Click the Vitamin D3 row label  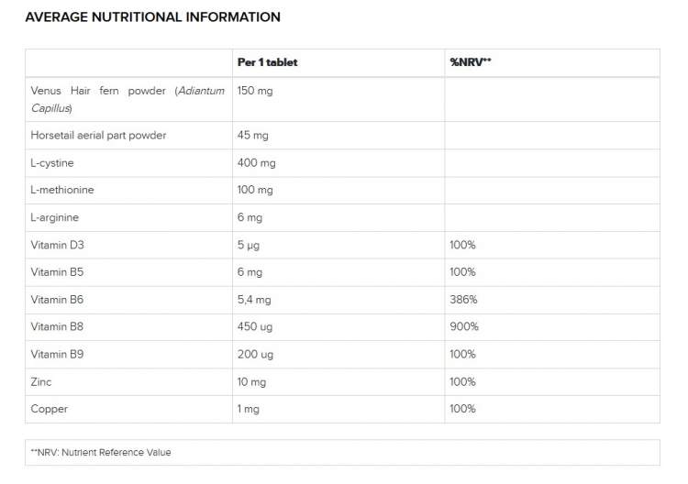click(x=58, y=245)
